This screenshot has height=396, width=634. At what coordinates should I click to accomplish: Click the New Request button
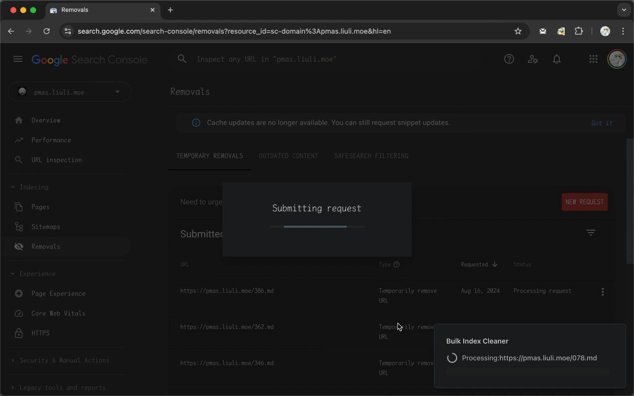(x=584, y=202)
